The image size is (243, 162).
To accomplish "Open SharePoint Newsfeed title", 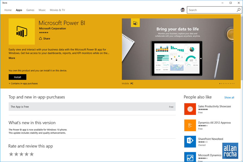I will 211,139.
